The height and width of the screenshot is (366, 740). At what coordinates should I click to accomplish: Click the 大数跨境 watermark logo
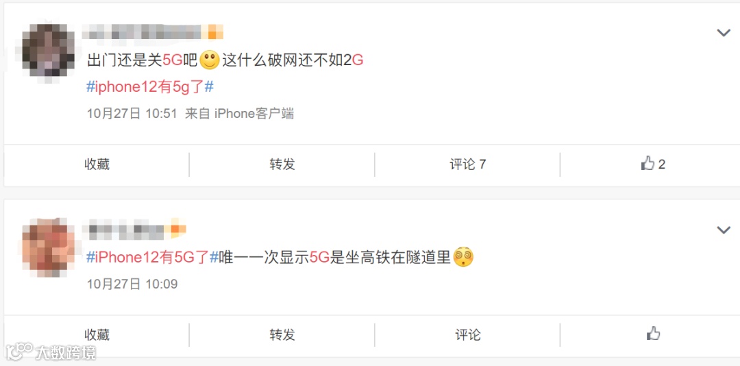click(51, 352)
